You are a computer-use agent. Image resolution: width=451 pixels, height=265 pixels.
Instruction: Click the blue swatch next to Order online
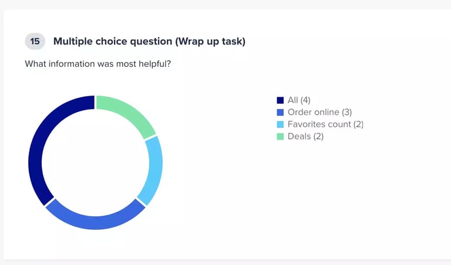click(281, 113)
